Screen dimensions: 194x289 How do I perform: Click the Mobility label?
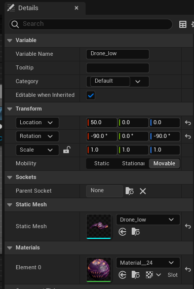(26, 163)
